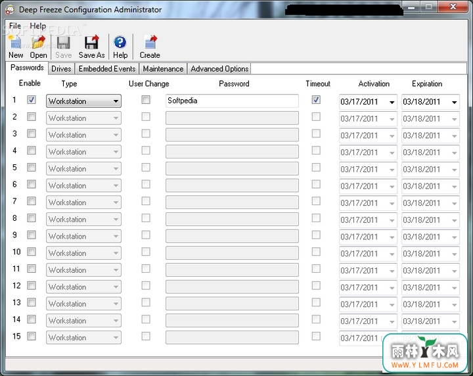This screenshot has width=473, height=376.
Task: Uncheck Timeout checkbox for row 1
Action: pos(316,99)
